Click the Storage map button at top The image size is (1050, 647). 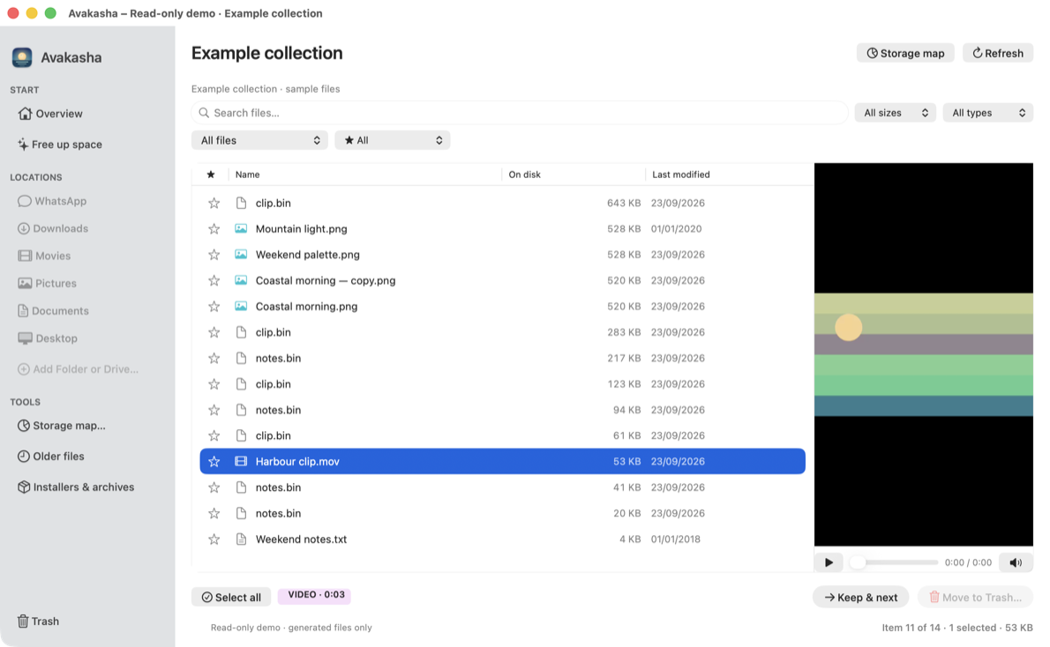905,54
